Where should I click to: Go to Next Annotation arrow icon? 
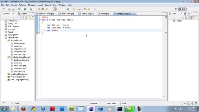click(73, 9)
